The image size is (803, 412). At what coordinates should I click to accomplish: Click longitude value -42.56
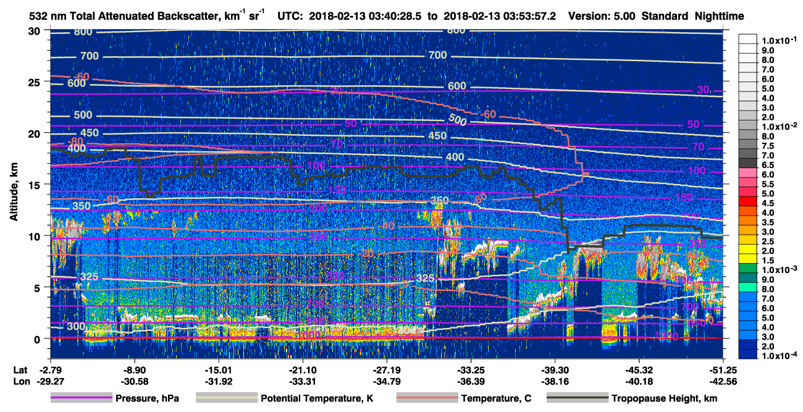723,380
